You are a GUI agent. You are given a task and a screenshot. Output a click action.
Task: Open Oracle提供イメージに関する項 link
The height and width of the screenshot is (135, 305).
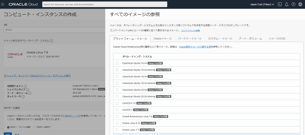pos(195,47)
